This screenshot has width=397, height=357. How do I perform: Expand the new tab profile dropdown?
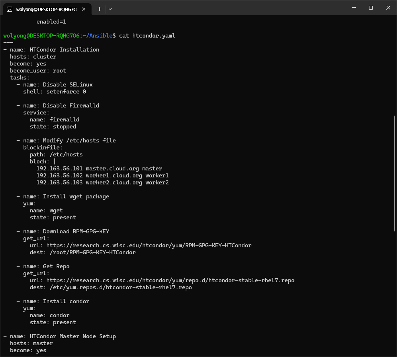(110, 9)
